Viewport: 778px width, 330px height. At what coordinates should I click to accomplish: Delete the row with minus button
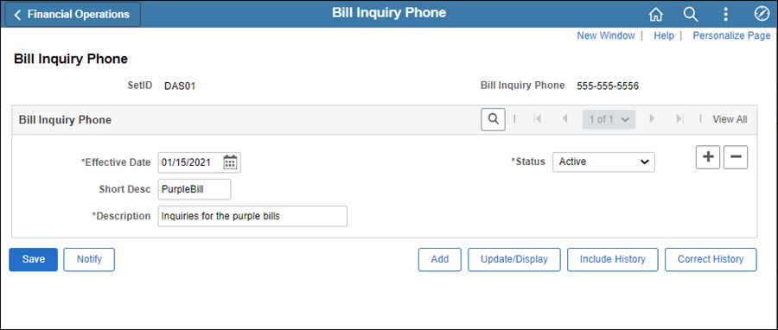click(736, 157)
